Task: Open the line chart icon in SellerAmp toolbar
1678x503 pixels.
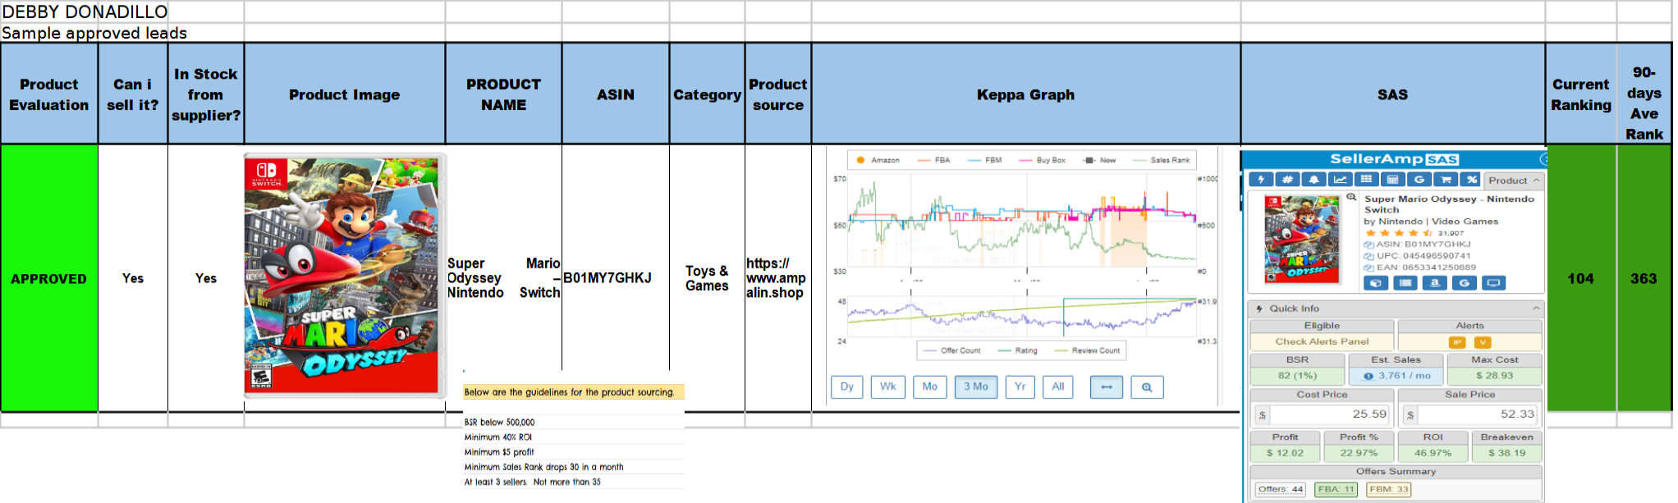Action: click(1340, 180)
